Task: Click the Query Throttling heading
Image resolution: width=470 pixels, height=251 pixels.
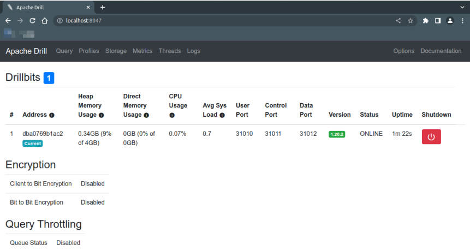Action: (44, 224)
